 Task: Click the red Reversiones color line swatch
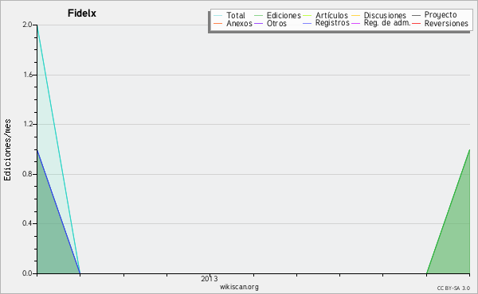point(417,23)
